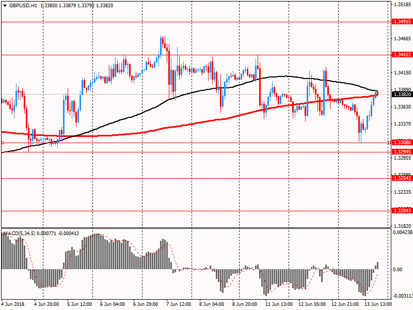The image size is (413, 310).
Task: Click the 13 Jun 13:00 time label
Action: pos(378,304)
